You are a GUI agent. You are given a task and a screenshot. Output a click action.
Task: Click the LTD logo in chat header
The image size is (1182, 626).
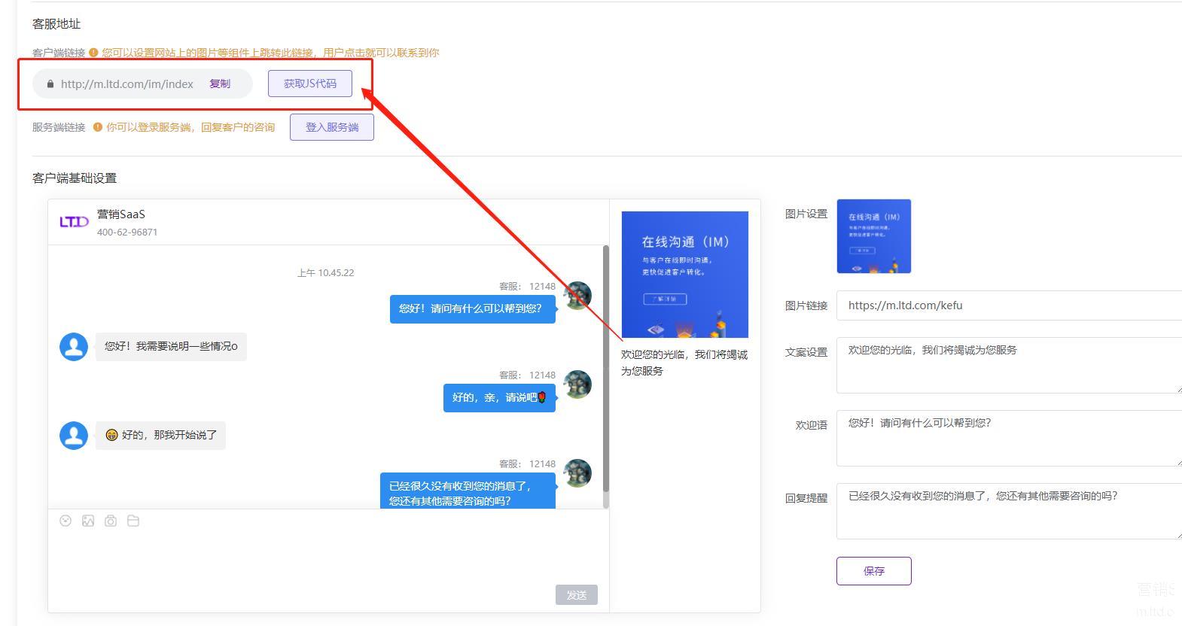[74, 222]
